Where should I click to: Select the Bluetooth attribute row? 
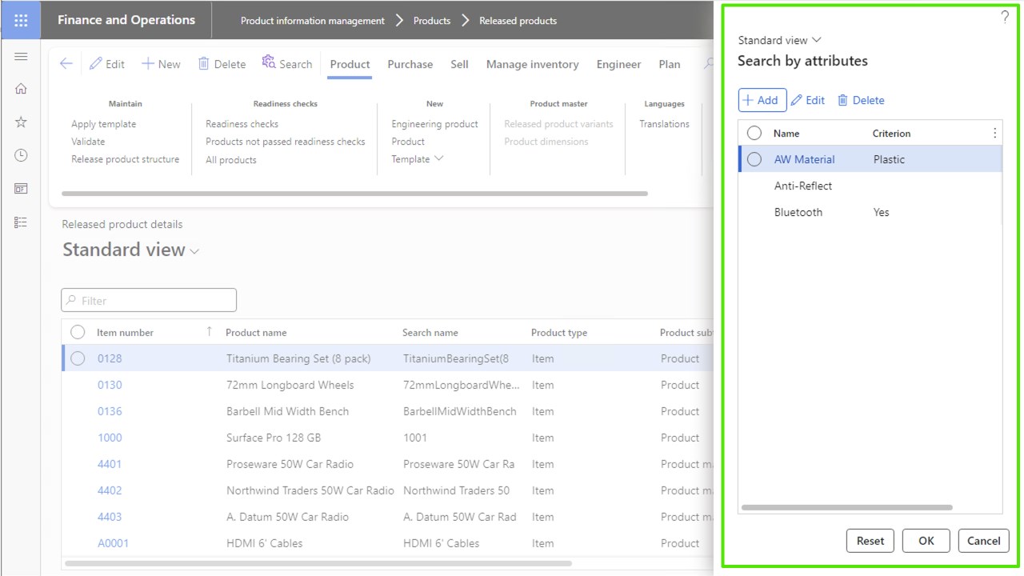[x=870, y=212]
